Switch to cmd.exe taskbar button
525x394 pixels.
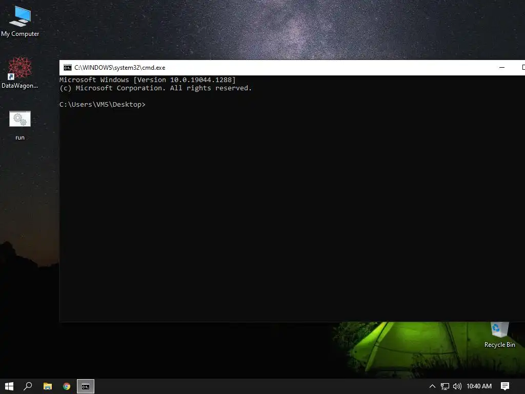tap(86, 386)
